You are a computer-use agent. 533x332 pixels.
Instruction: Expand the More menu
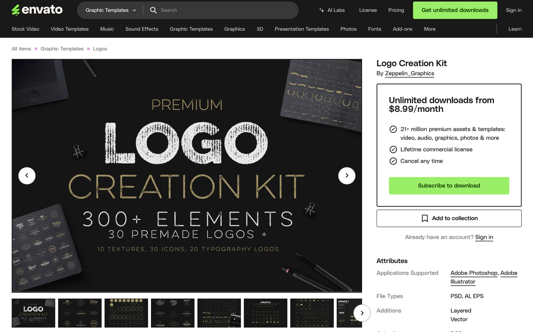pos(430,29)
